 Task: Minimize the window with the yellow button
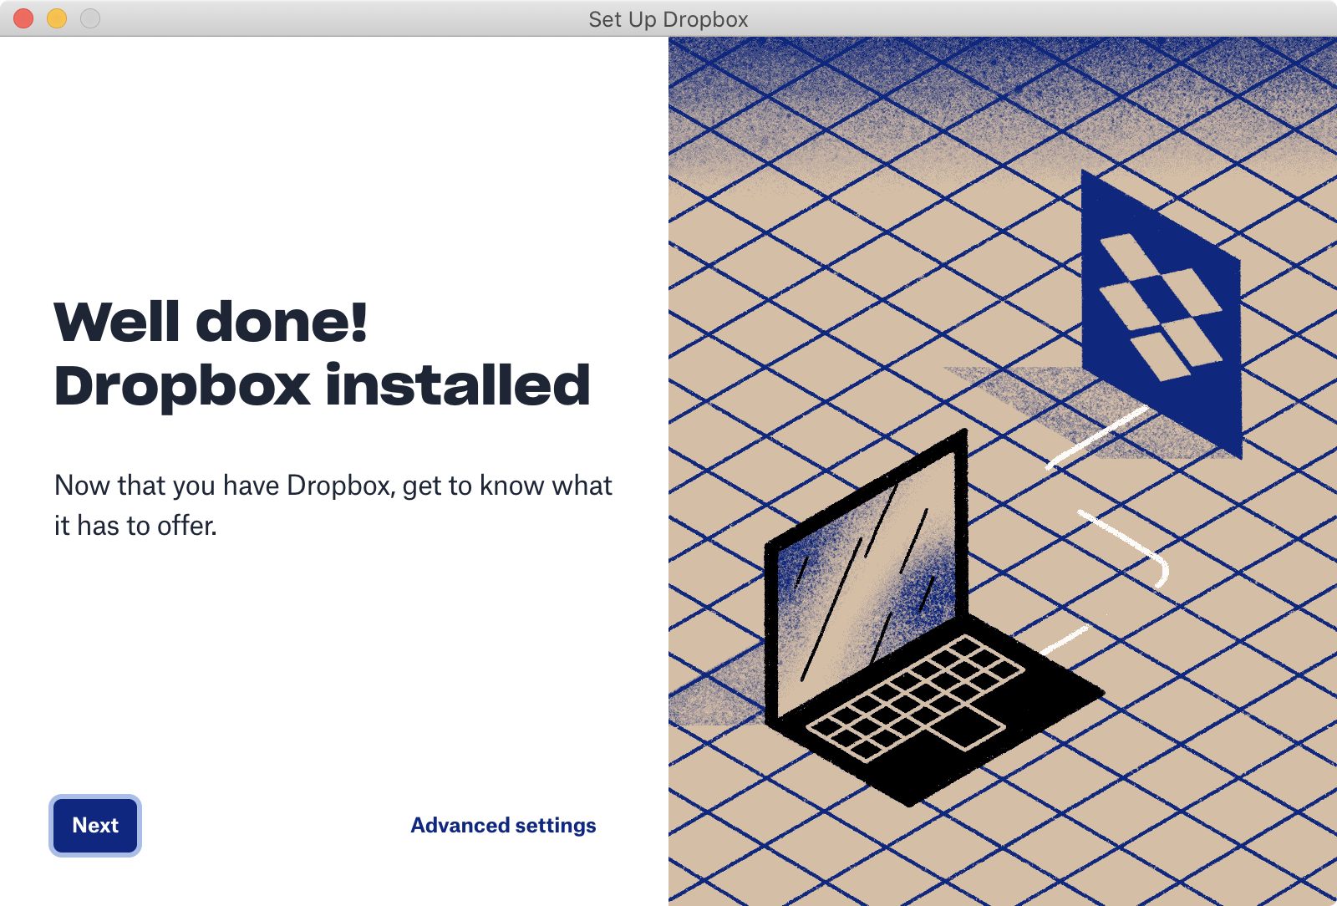coord(57,18)
